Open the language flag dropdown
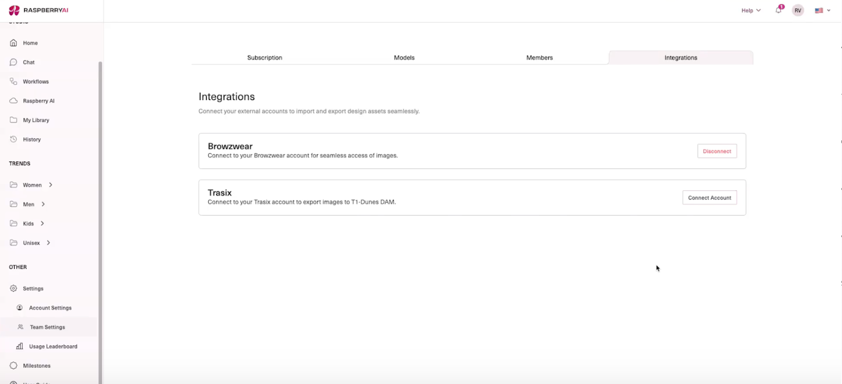Screen dimensions: 842x384 [823, 11]
